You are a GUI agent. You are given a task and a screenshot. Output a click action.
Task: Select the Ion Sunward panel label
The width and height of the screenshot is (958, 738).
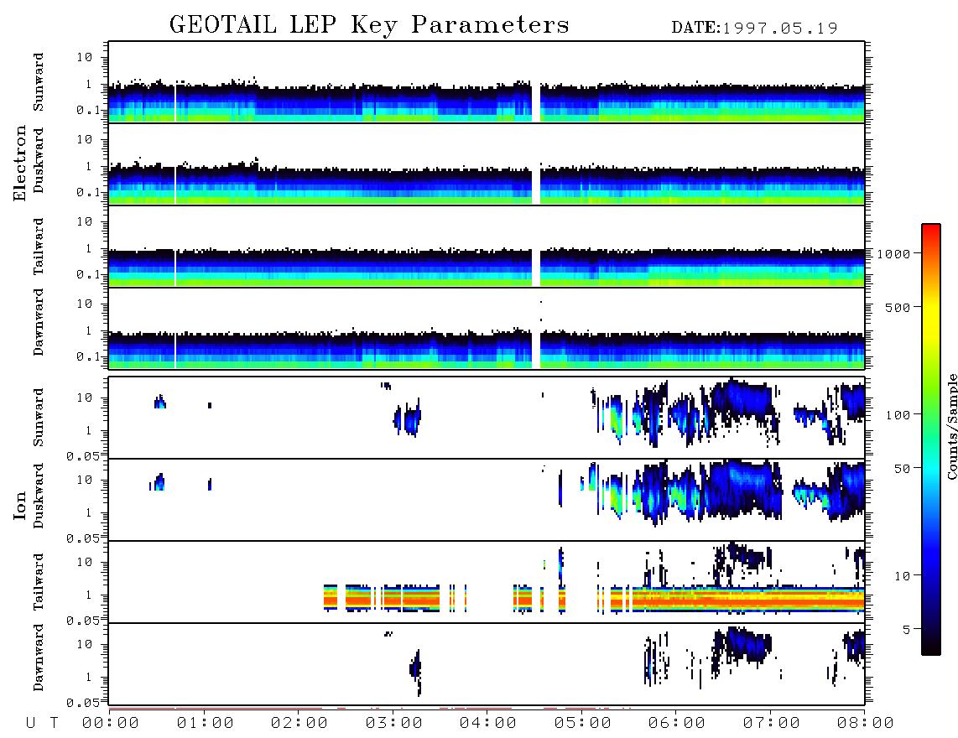click(x=39, y=418)
